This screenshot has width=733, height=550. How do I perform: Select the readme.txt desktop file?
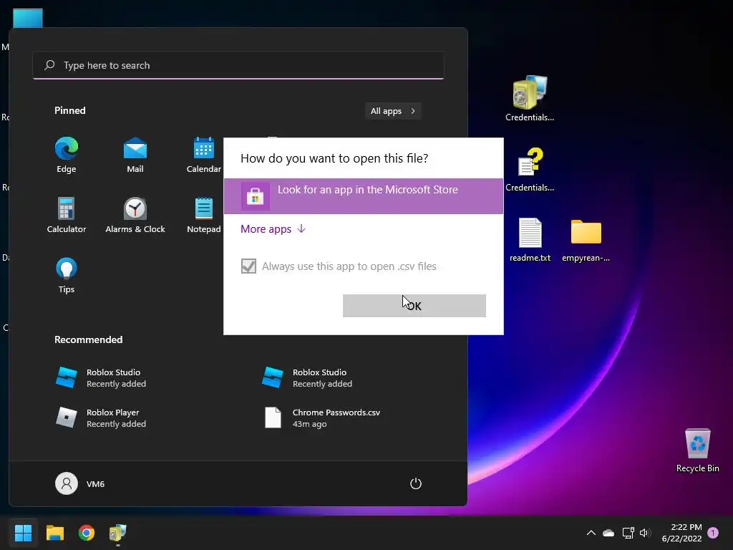530,239
